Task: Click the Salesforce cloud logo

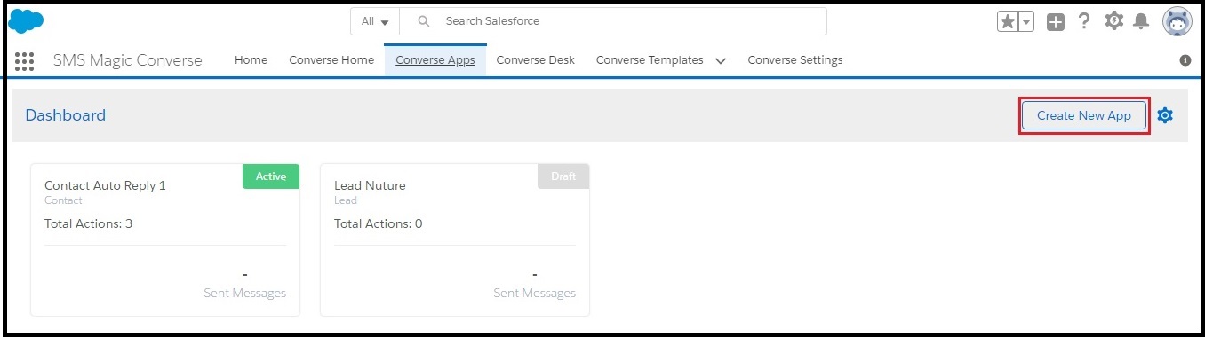Action: [26, 20]
